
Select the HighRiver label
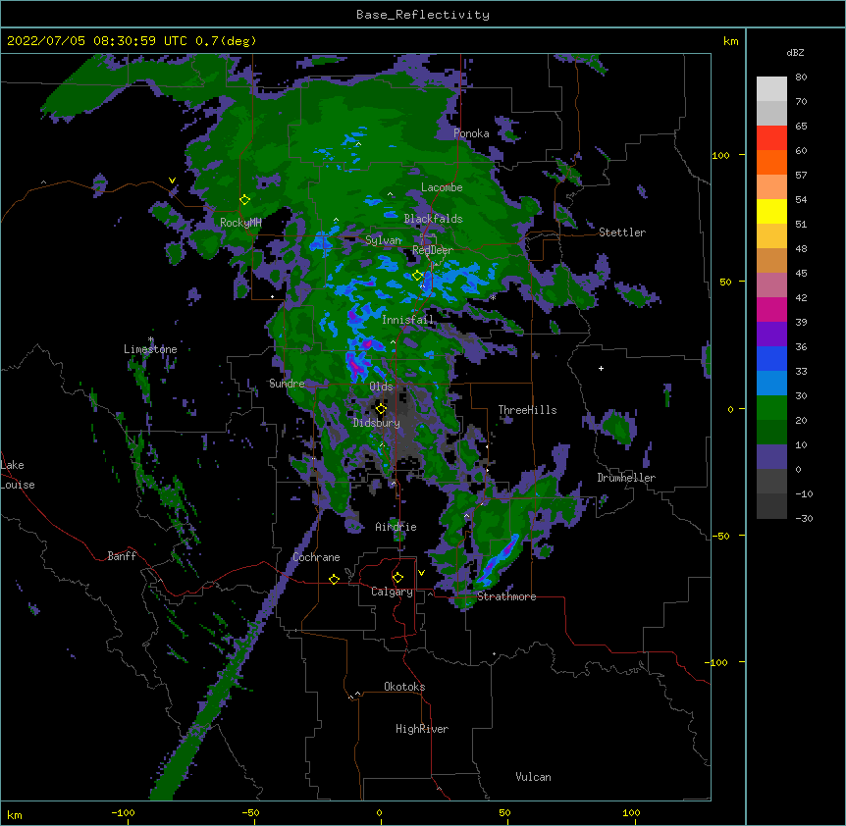[422, 729]
